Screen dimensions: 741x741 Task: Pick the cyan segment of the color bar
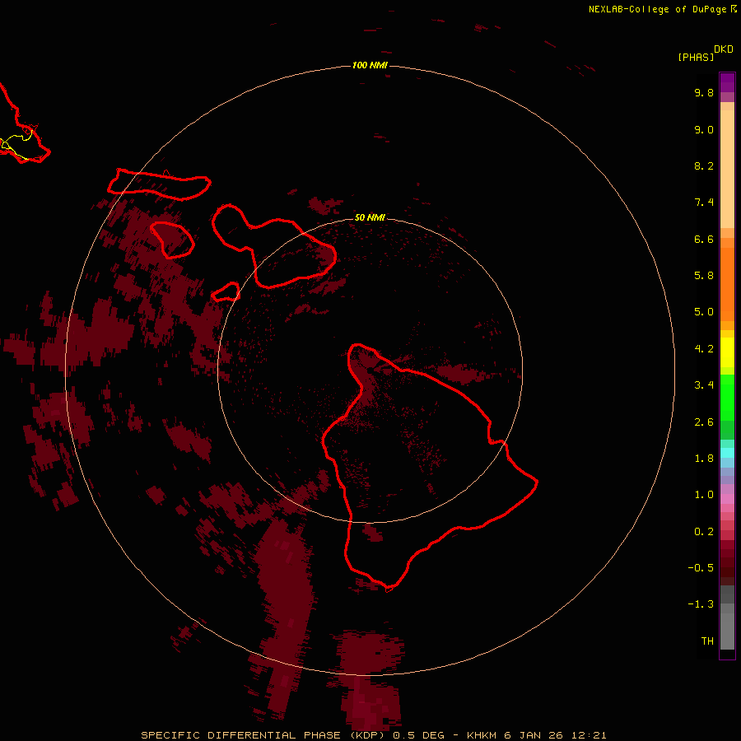727,453
